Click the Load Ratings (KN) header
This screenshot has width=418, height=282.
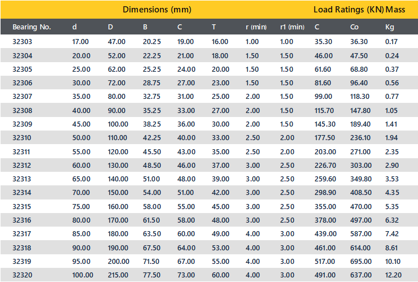pos(349,10)
